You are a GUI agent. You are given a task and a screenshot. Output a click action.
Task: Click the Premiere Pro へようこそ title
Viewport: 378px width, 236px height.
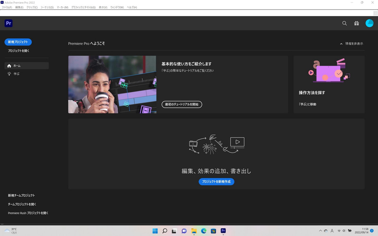86,43
